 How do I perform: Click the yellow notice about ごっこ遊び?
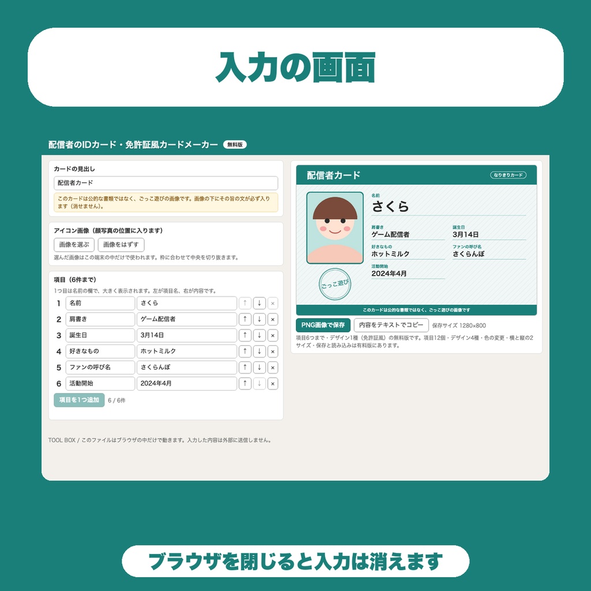point(166,203)
